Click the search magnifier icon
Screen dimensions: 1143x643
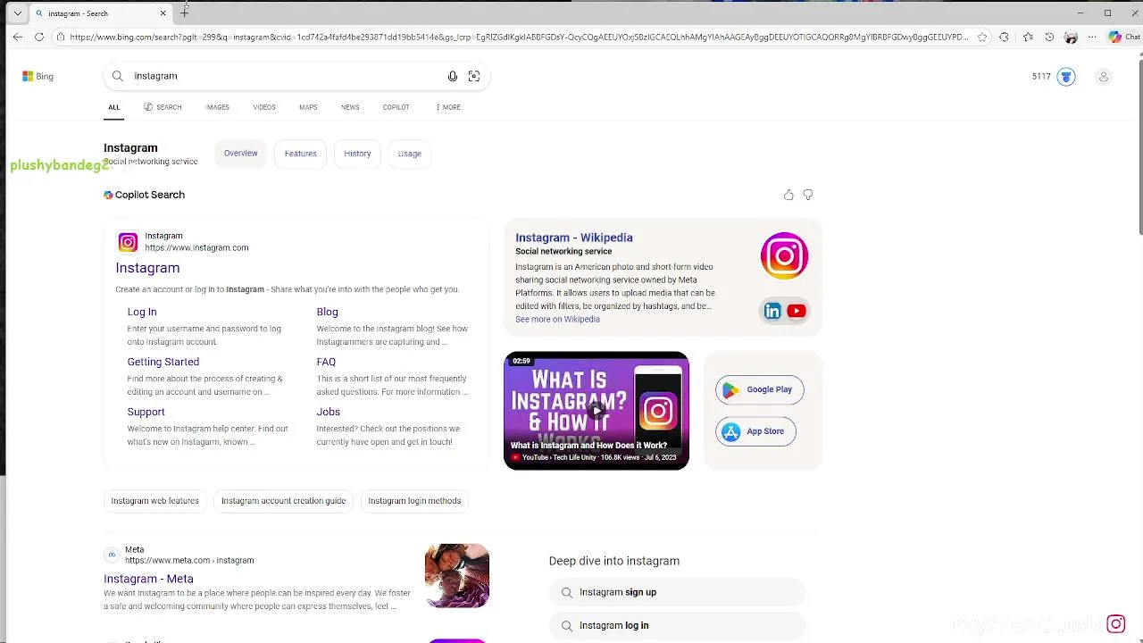[117, 76]
